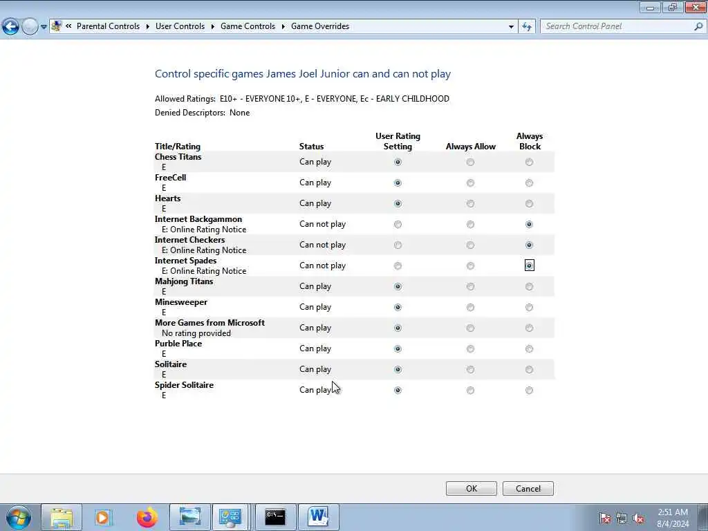Open the recent pages dropdown arrow
This screenshot has height=531, width=708.
click(44, 27)
